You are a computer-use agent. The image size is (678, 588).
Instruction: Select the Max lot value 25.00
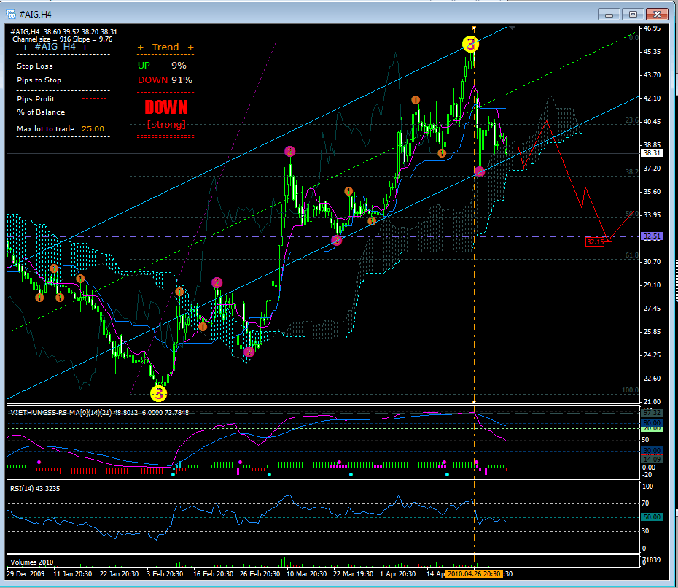(x=93, y=129)
